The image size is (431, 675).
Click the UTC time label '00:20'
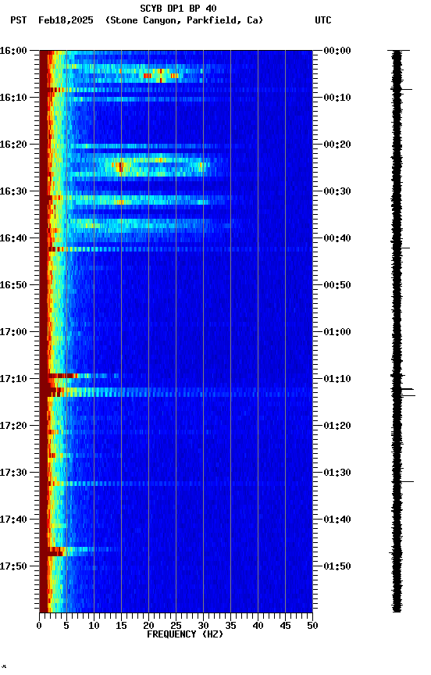point(337,145)
